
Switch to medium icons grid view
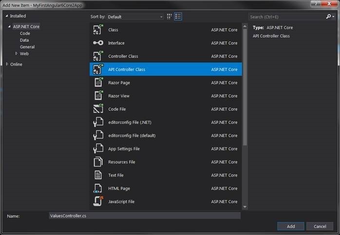[170, 17]
